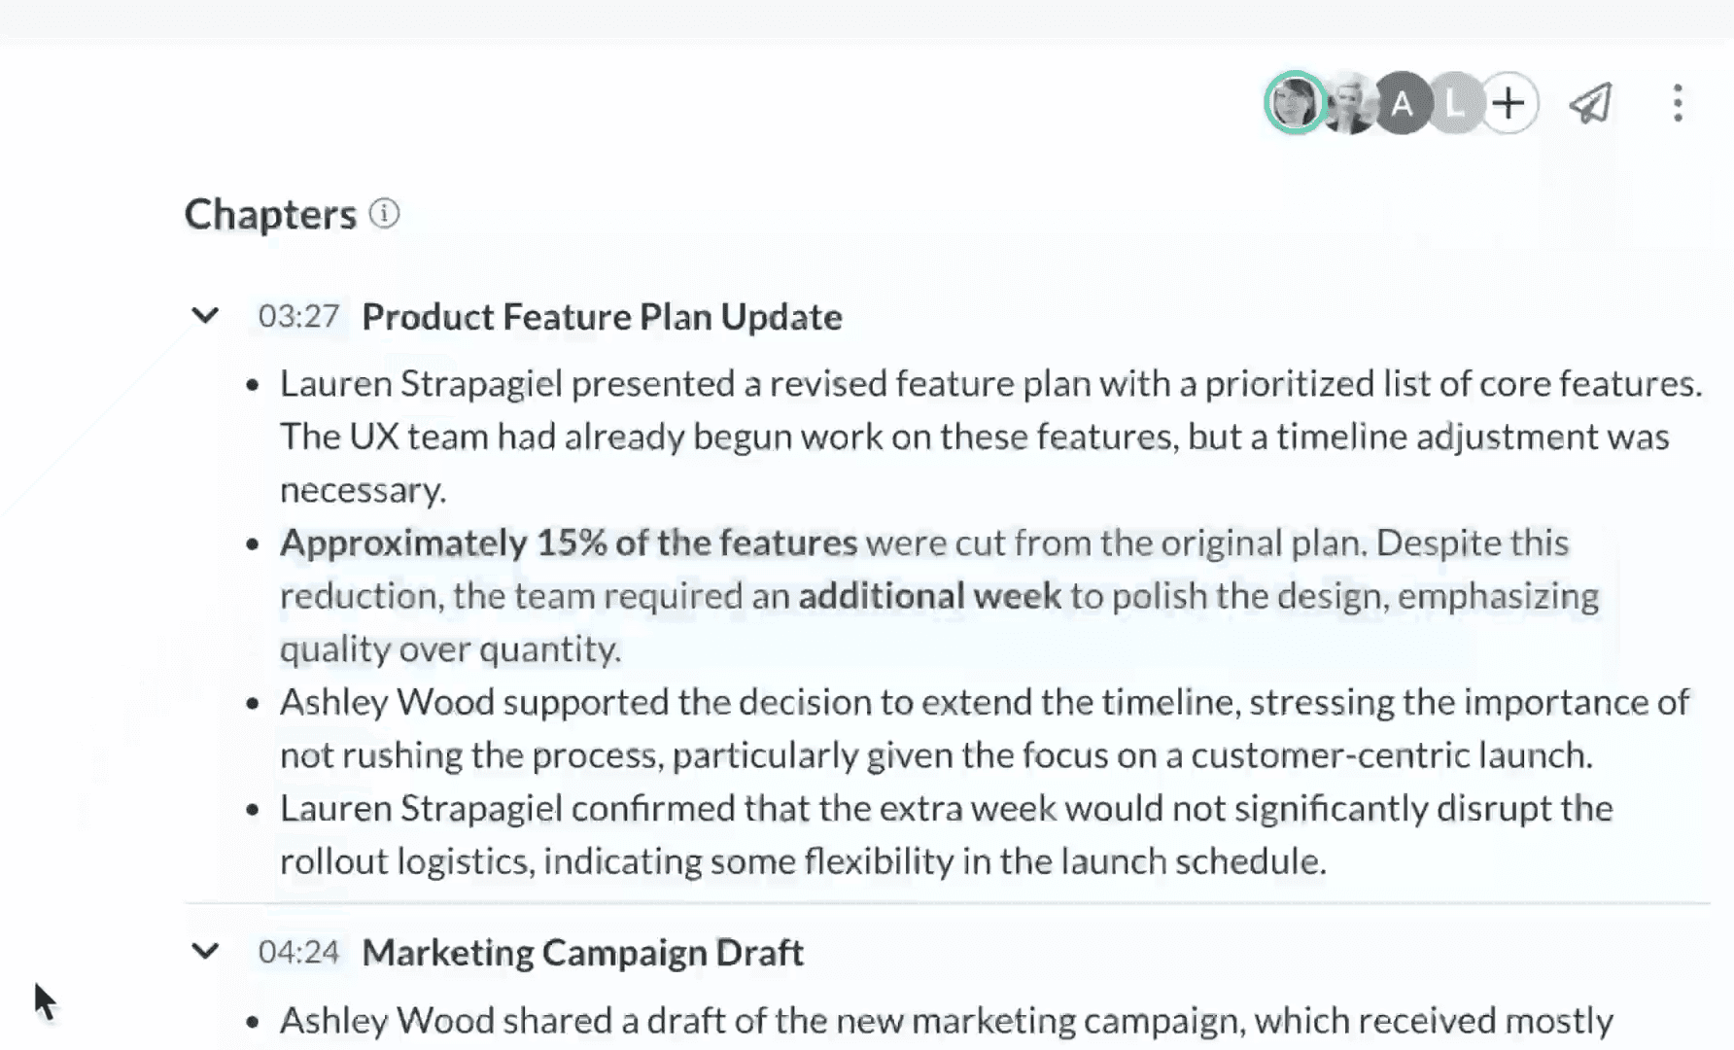
Task: Click the "A" participant avatar
Action: coord(1402,102)
